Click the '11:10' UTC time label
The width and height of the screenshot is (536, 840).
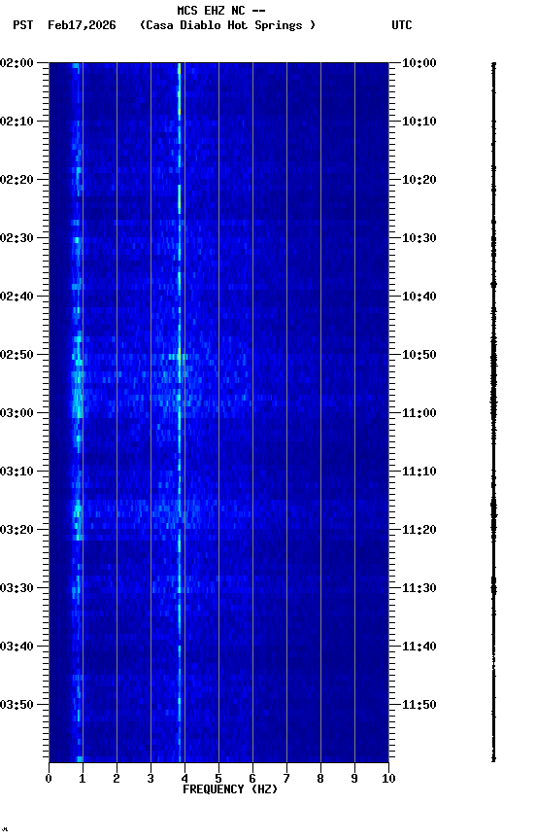419,472
